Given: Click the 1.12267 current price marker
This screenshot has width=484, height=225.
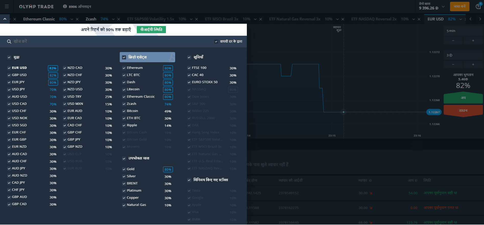Looking at the screenshot, I should (x=434, y=112).
